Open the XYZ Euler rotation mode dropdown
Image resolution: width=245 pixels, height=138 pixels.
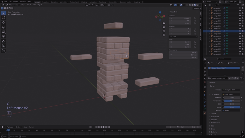[x=183, y=37]
